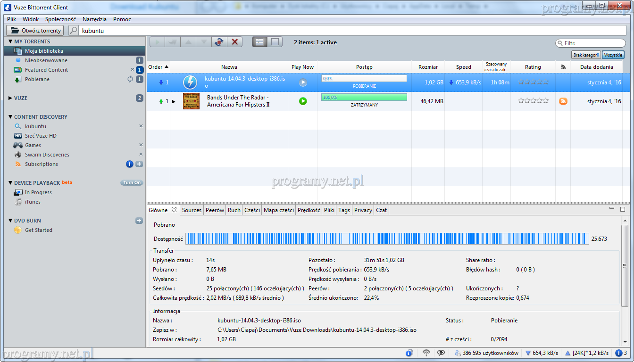Click the start/stop toggle toolbar icon

click(x=218, y=42)
